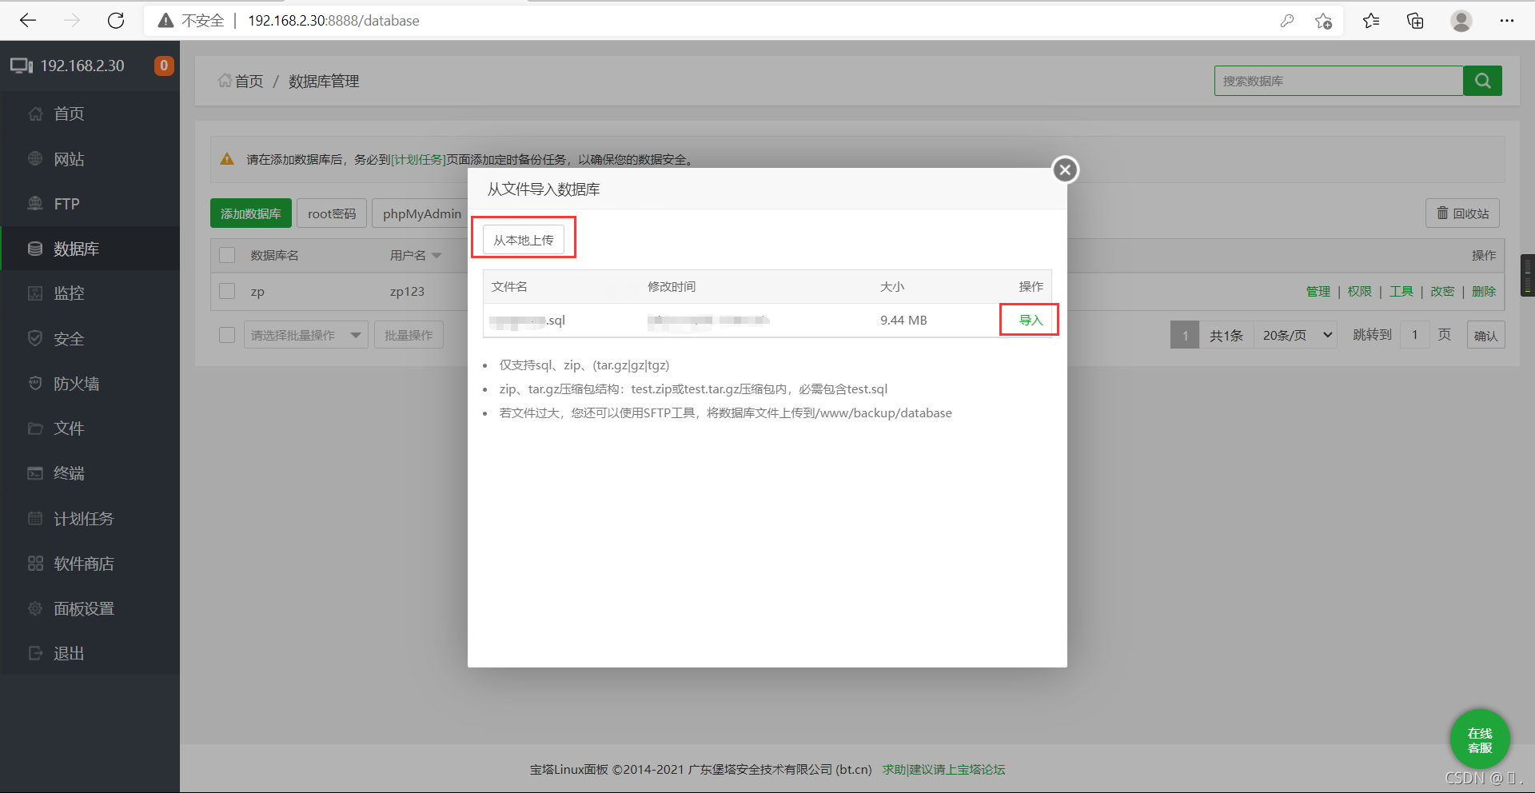Click 管理 link for zp database
Viewport: 1535px width, 793px height.
(x=1318, y=291)
